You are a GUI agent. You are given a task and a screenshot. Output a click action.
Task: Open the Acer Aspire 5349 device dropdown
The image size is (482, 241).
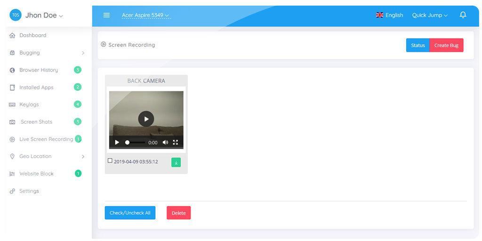pyautogui.click(x=145, y=15)
